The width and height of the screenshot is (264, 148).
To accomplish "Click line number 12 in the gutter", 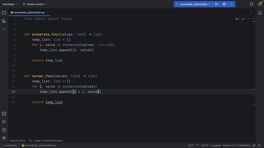I will coord(14,76).
